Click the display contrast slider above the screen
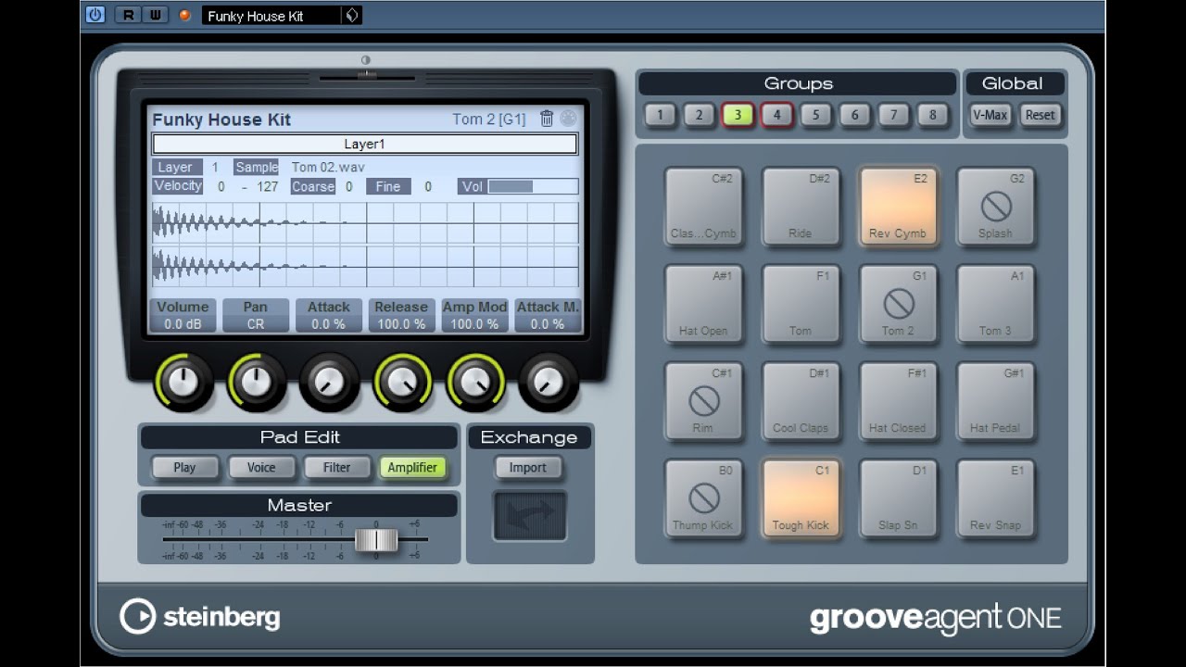The height and width of the screenshot is (667, 1186). [367, 76]
